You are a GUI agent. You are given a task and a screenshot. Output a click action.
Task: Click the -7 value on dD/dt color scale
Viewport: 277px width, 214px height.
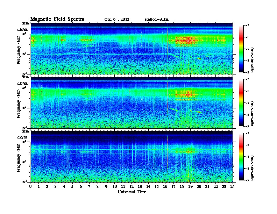248,103
